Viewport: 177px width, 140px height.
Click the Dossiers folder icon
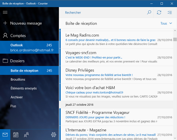5,61
